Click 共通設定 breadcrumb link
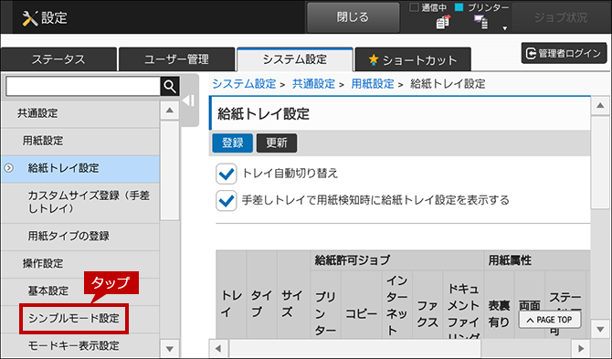The height and width of the screenshot is (359, 612). pos(313,84)
